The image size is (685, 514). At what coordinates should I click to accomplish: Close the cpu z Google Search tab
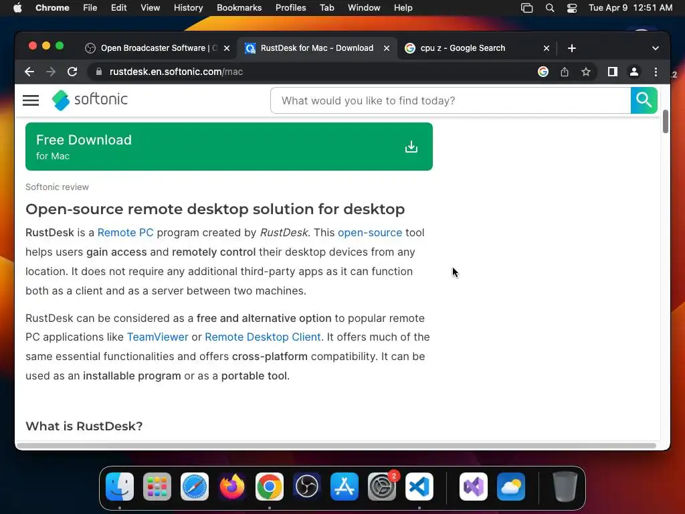[x=547, y=48]
